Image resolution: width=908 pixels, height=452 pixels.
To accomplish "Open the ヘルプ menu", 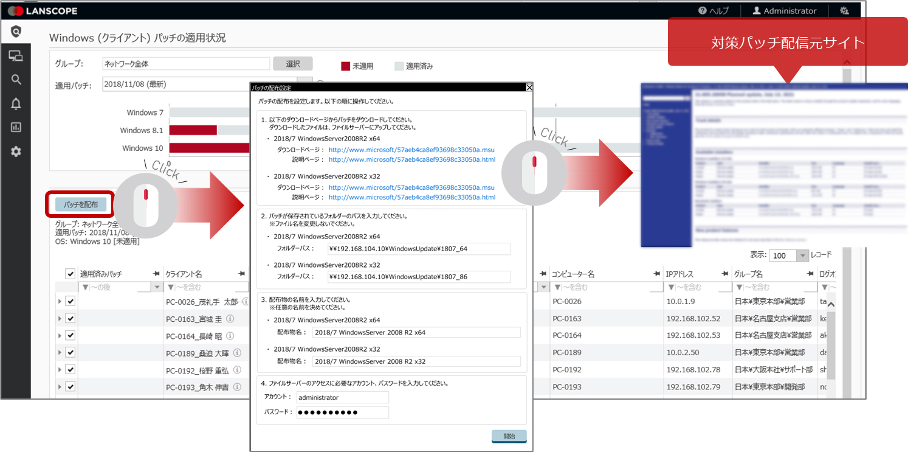I will point(714,11).
